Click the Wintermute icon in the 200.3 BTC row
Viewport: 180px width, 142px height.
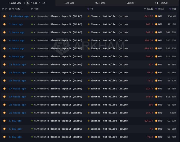click(x=32, y=56)
